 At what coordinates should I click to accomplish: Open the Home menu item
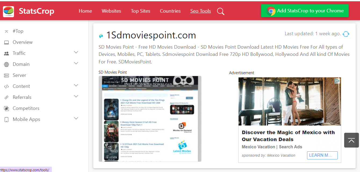coord(85,11)
